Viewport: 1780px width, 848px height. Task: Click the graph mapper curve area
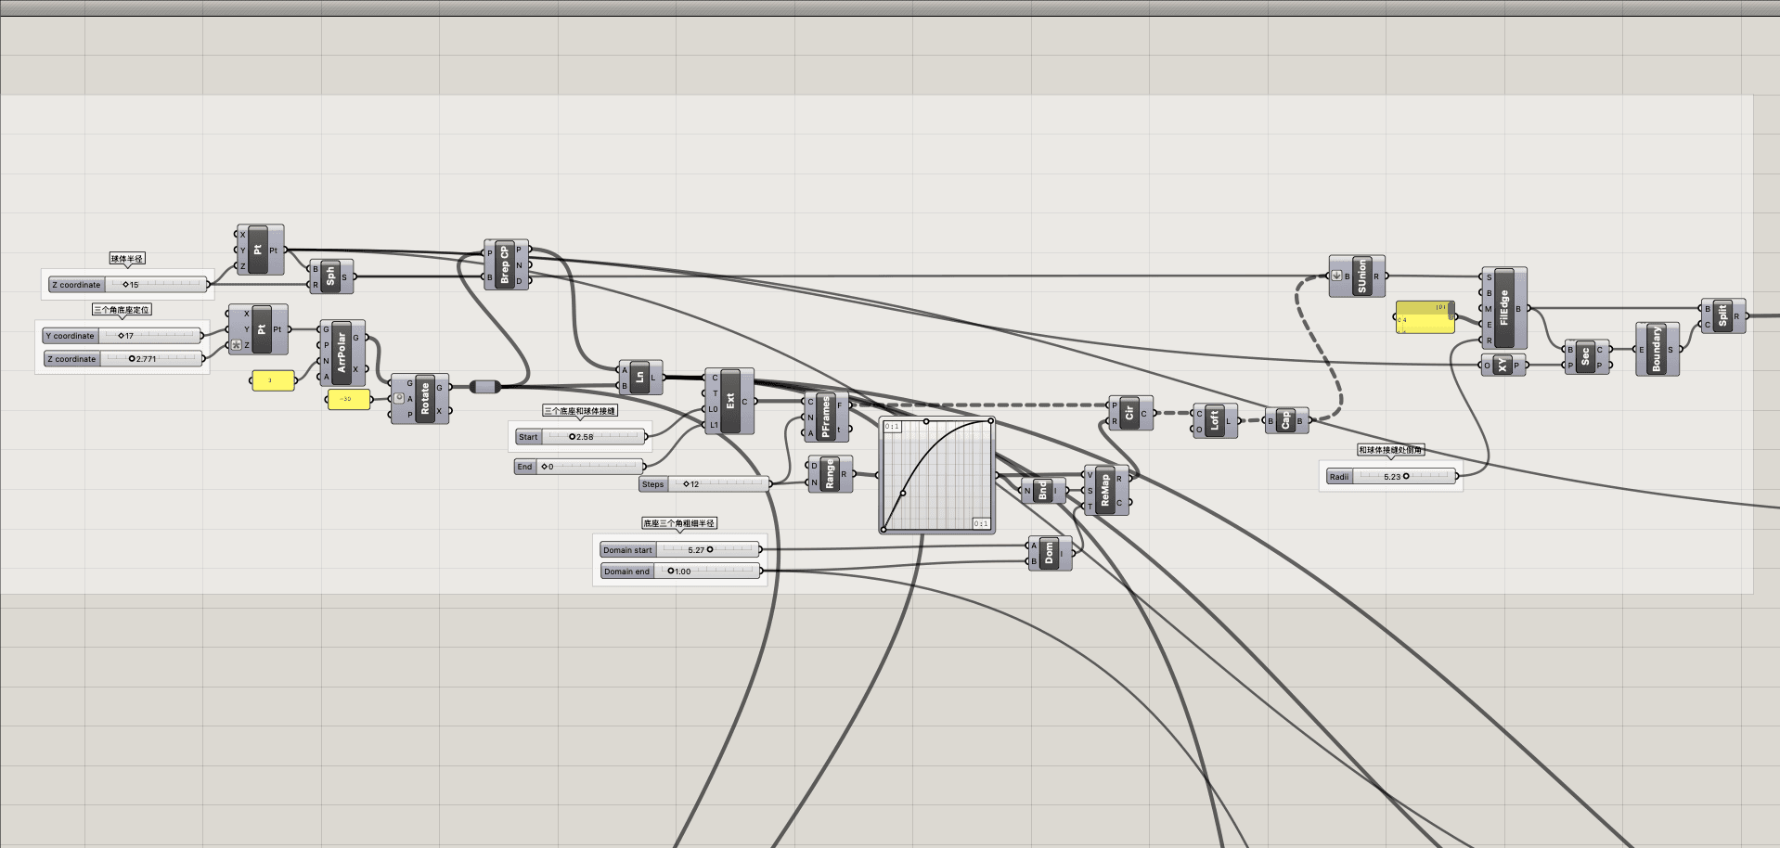(937, 475)
